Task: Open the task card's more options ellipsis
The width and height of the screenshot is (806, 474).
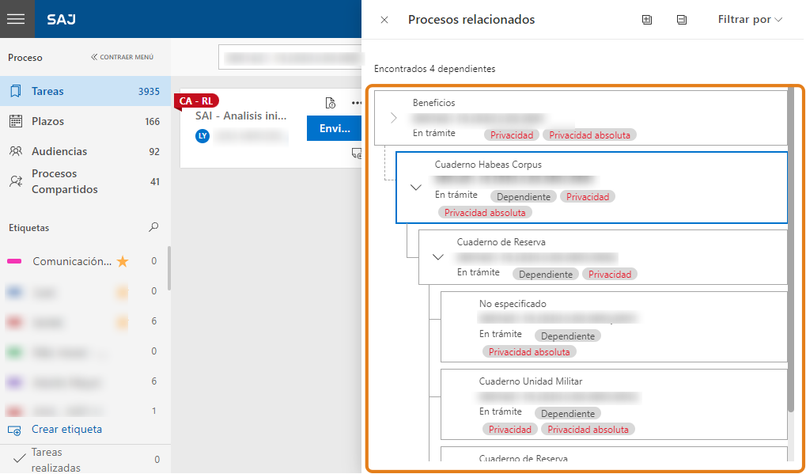Action: click(x=357, y=103)
